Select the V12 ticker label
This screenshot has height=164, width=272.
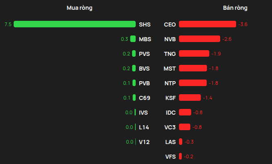click(x=144, y=142)
